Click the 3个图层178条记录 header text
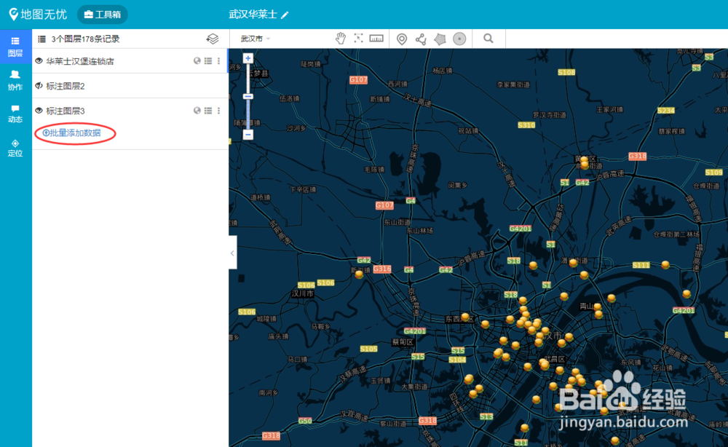 point(85,39)
